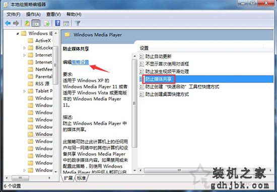This screenshot has width=277, height=192.
Task: Select the 防止发生视频平滑处理 setting
Action: pos(167,71)
